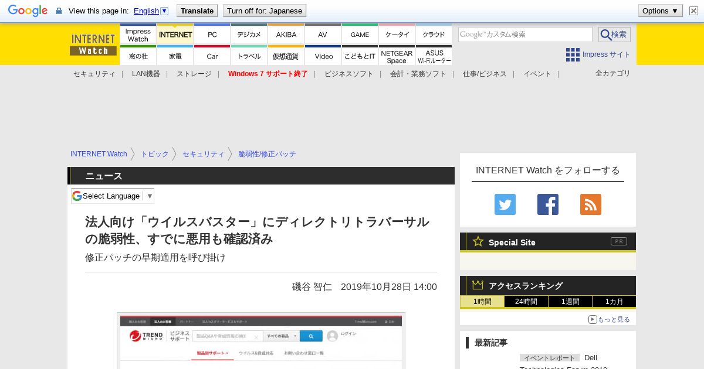Open the page language dropdown showing English
Screen dimensions: 704x369
(151, 11)
